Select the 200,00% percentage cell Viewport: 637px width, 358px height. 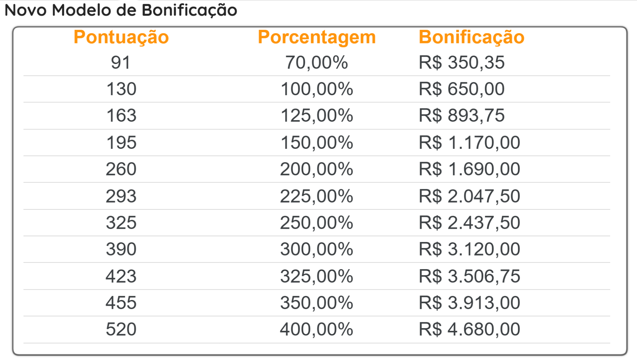[x=317, y=169]
